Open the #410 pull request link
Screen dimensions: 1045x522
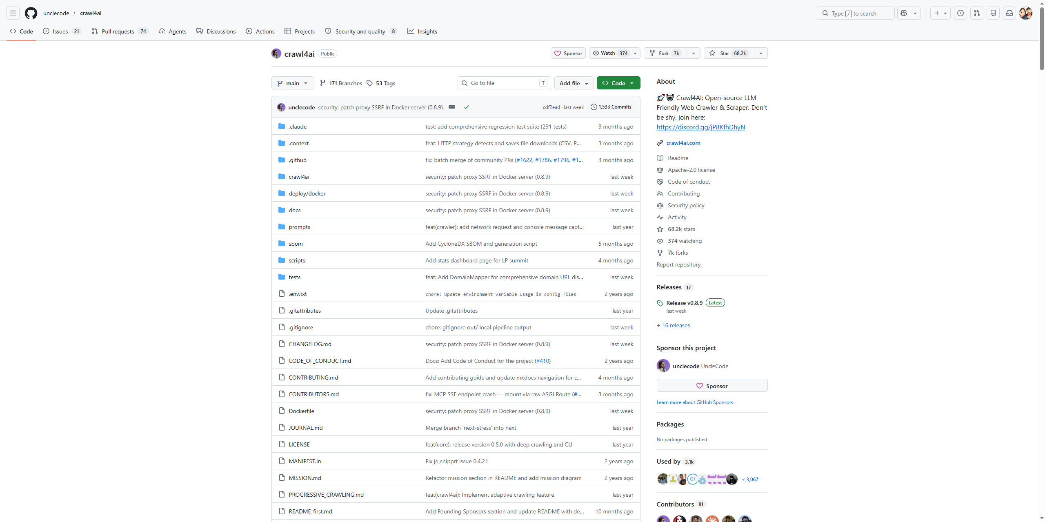pyautogui.click(x=543, y=361)
